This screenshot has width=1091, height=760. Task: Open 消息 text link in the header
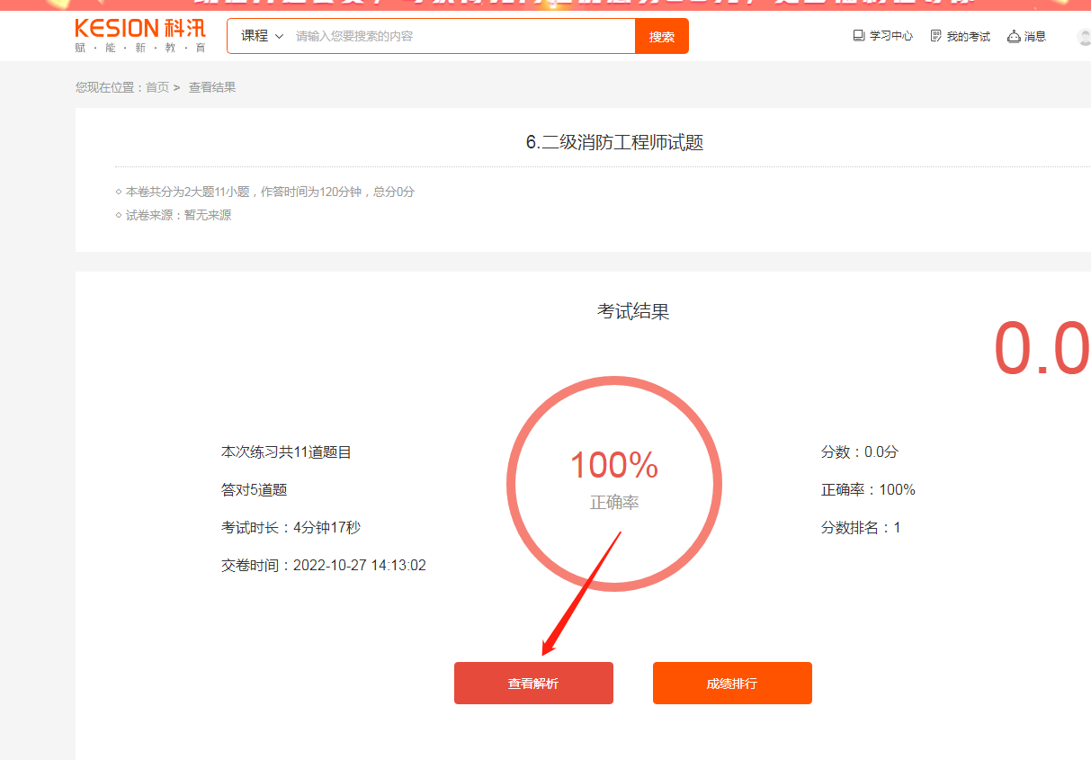pos(1035,37)
